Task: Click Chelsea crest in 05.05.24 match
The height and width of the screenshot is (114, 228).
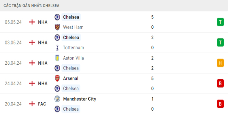Action: (x=57, y=17)
